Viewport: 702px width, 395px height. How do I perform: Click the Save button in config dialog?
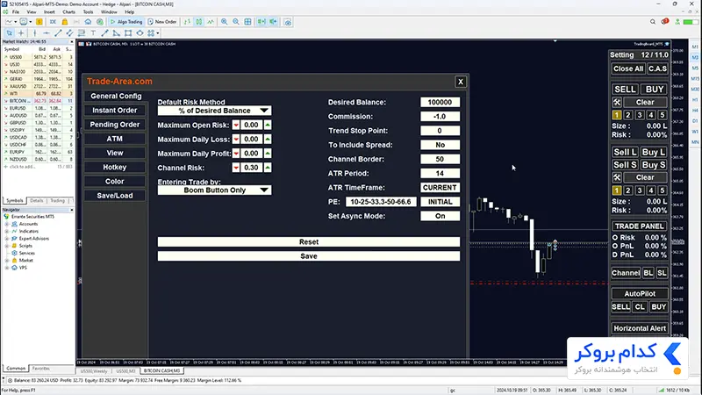[x=309, y=256]
